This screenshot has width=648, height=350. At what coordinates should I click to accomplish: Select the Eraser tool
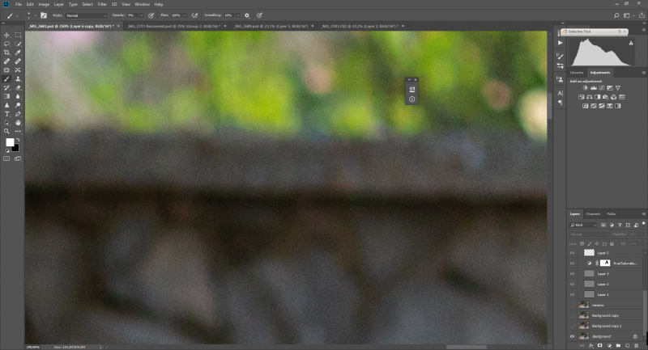18,88
